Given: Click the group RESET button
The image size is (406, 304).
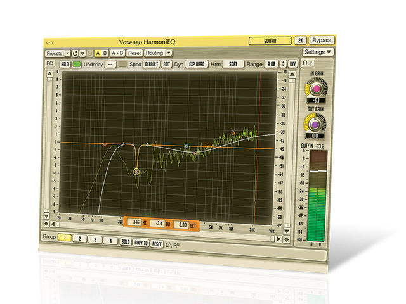Looking at the screenshot, I should coord(157,244).
